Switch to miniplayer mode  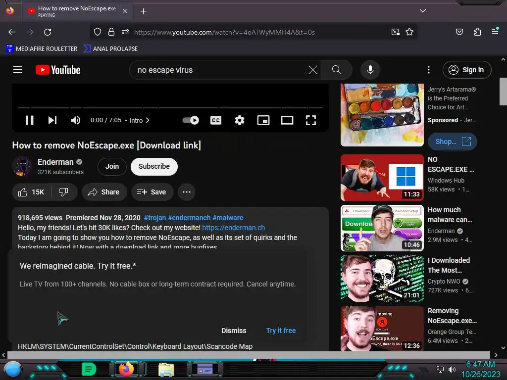pos(263,120)
